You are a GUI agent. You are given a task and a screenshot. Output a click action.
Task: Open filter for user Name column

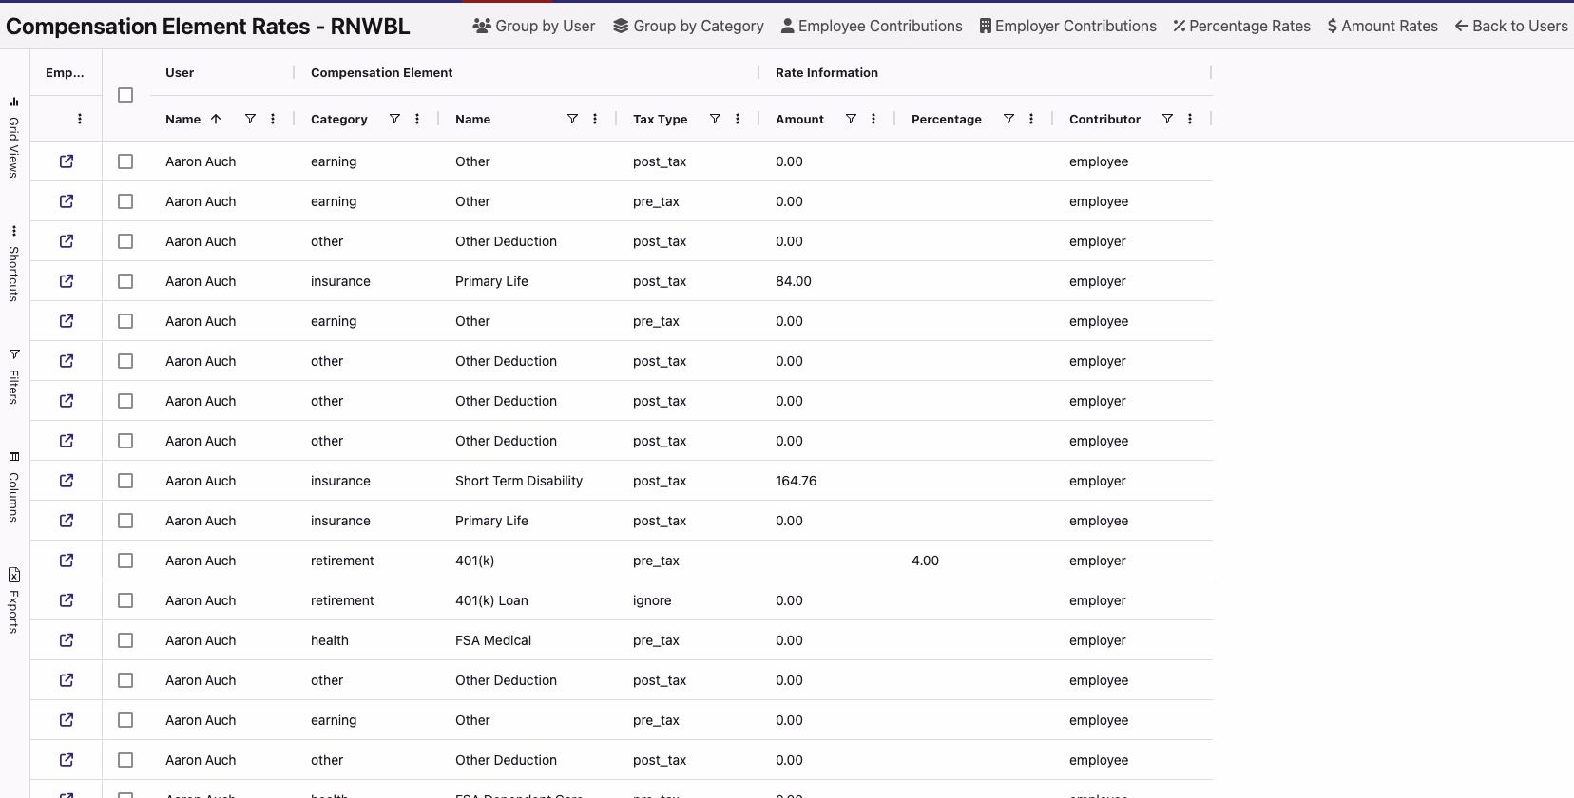click(x=250, y=119)
